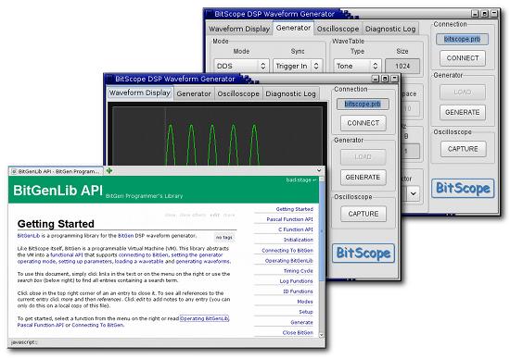
Task: Select Waveform Display tab in middle window
Action: (x=140, y=93)
